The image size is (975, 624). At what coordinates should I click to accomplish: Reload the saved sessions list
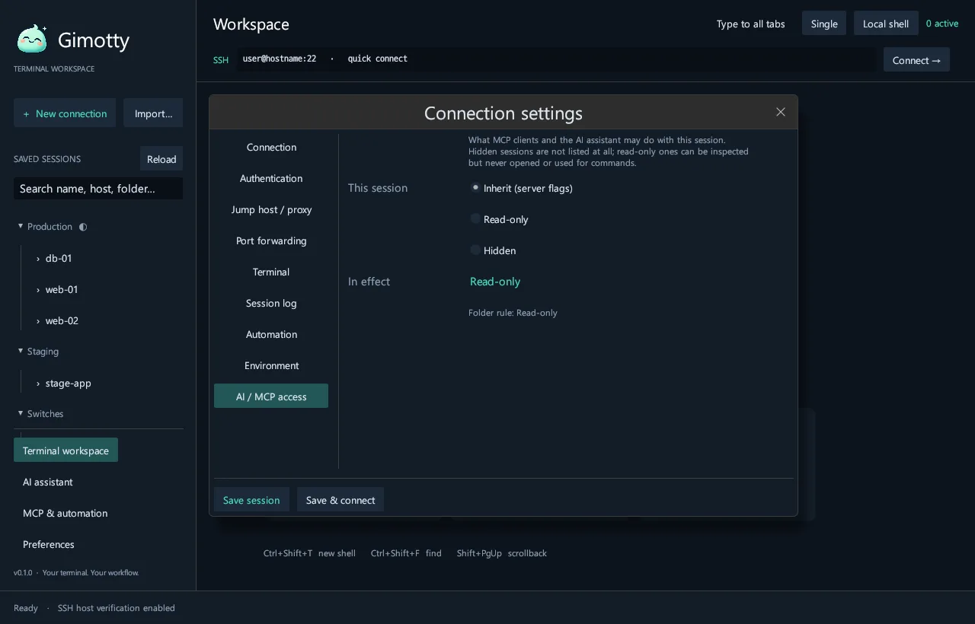[x=161, y=158]
